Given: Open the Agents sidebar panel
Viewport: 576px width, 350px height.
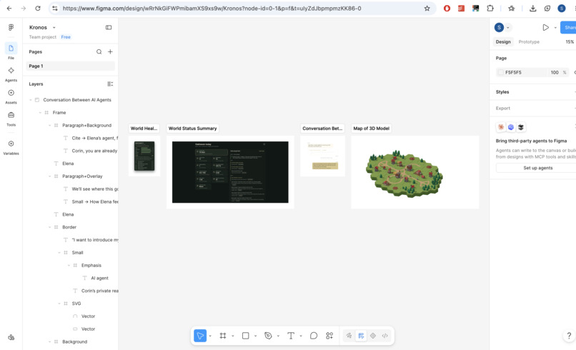Looking at the screenshot, I should 11,71.
